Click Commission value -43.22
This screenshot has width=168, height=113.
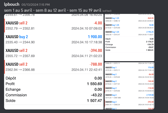pos(96,95)
